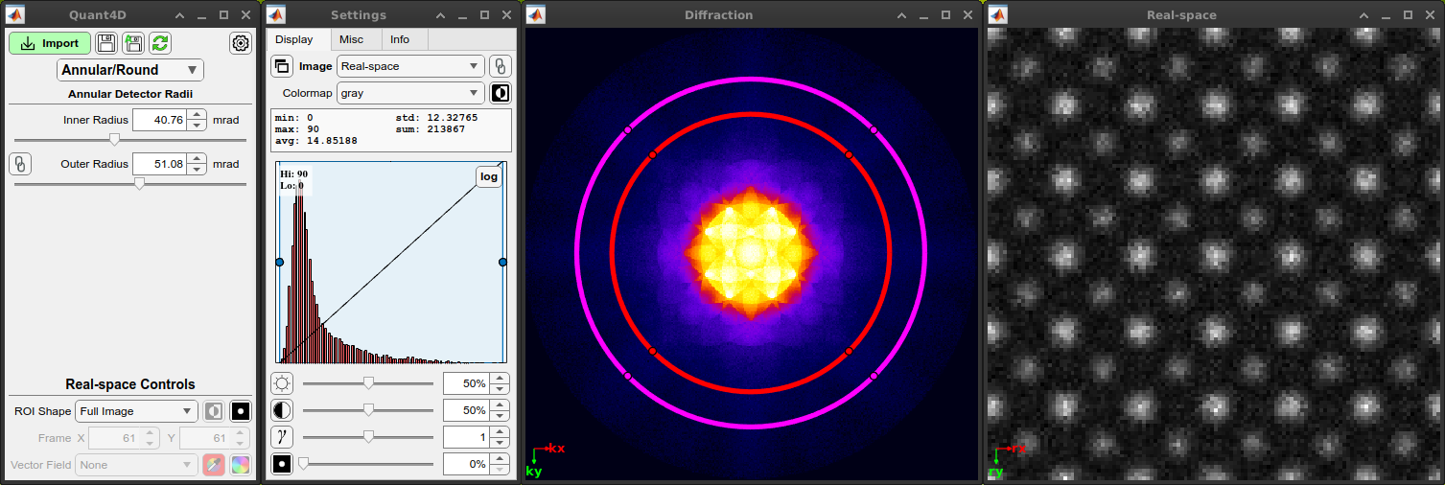The width and height of the screenshot is (1445, 485).
Task: Expand the Colormap gray dropdown
Action: click(410, 93)
